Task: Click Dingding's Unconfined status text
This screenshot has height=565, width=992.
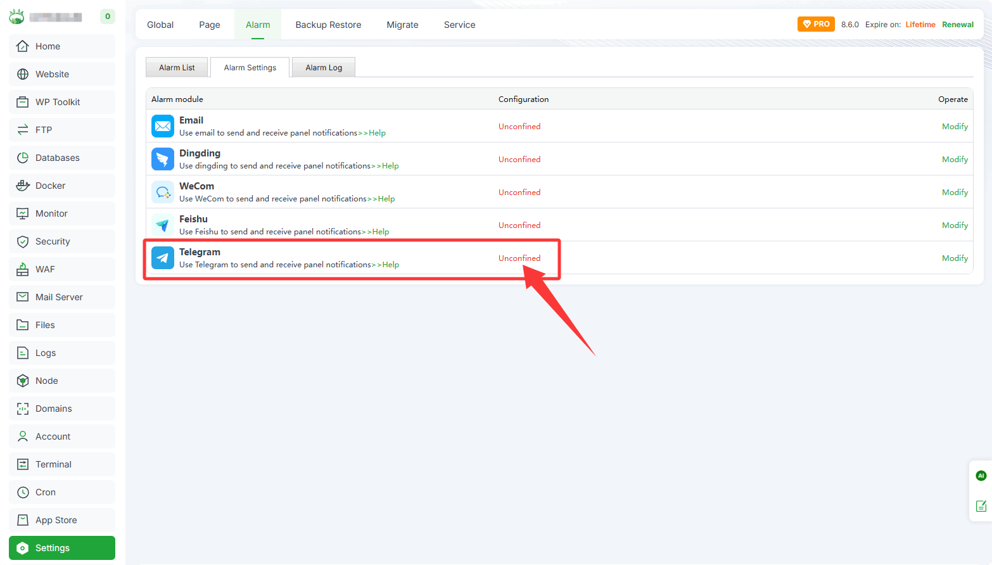Action: (x=519, y=159)
